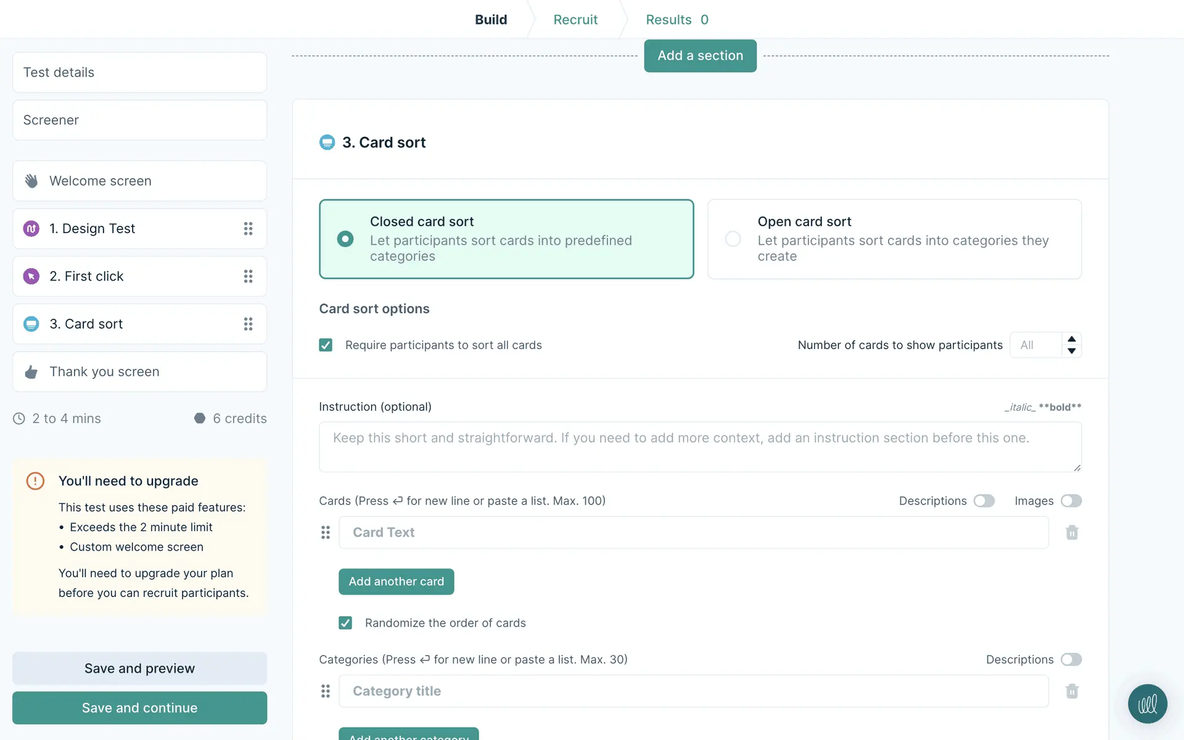The width and height of the screenshot is (1184, 740).
Task: Select the Open card sort option
Action: [x=733, y=239]
